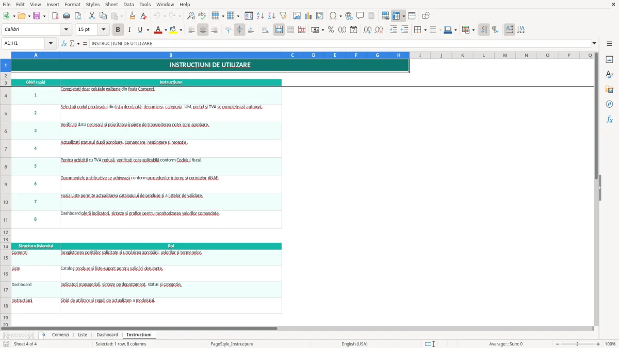Click the Print icon

67,15
